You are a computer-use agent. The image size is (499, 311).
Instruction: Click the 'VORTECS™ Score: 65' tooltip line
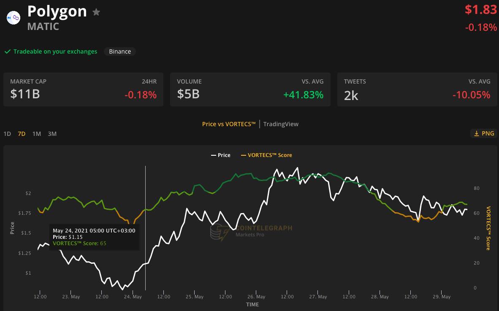[79, 243]
